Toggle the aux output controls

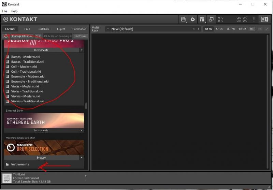[260, 29]
